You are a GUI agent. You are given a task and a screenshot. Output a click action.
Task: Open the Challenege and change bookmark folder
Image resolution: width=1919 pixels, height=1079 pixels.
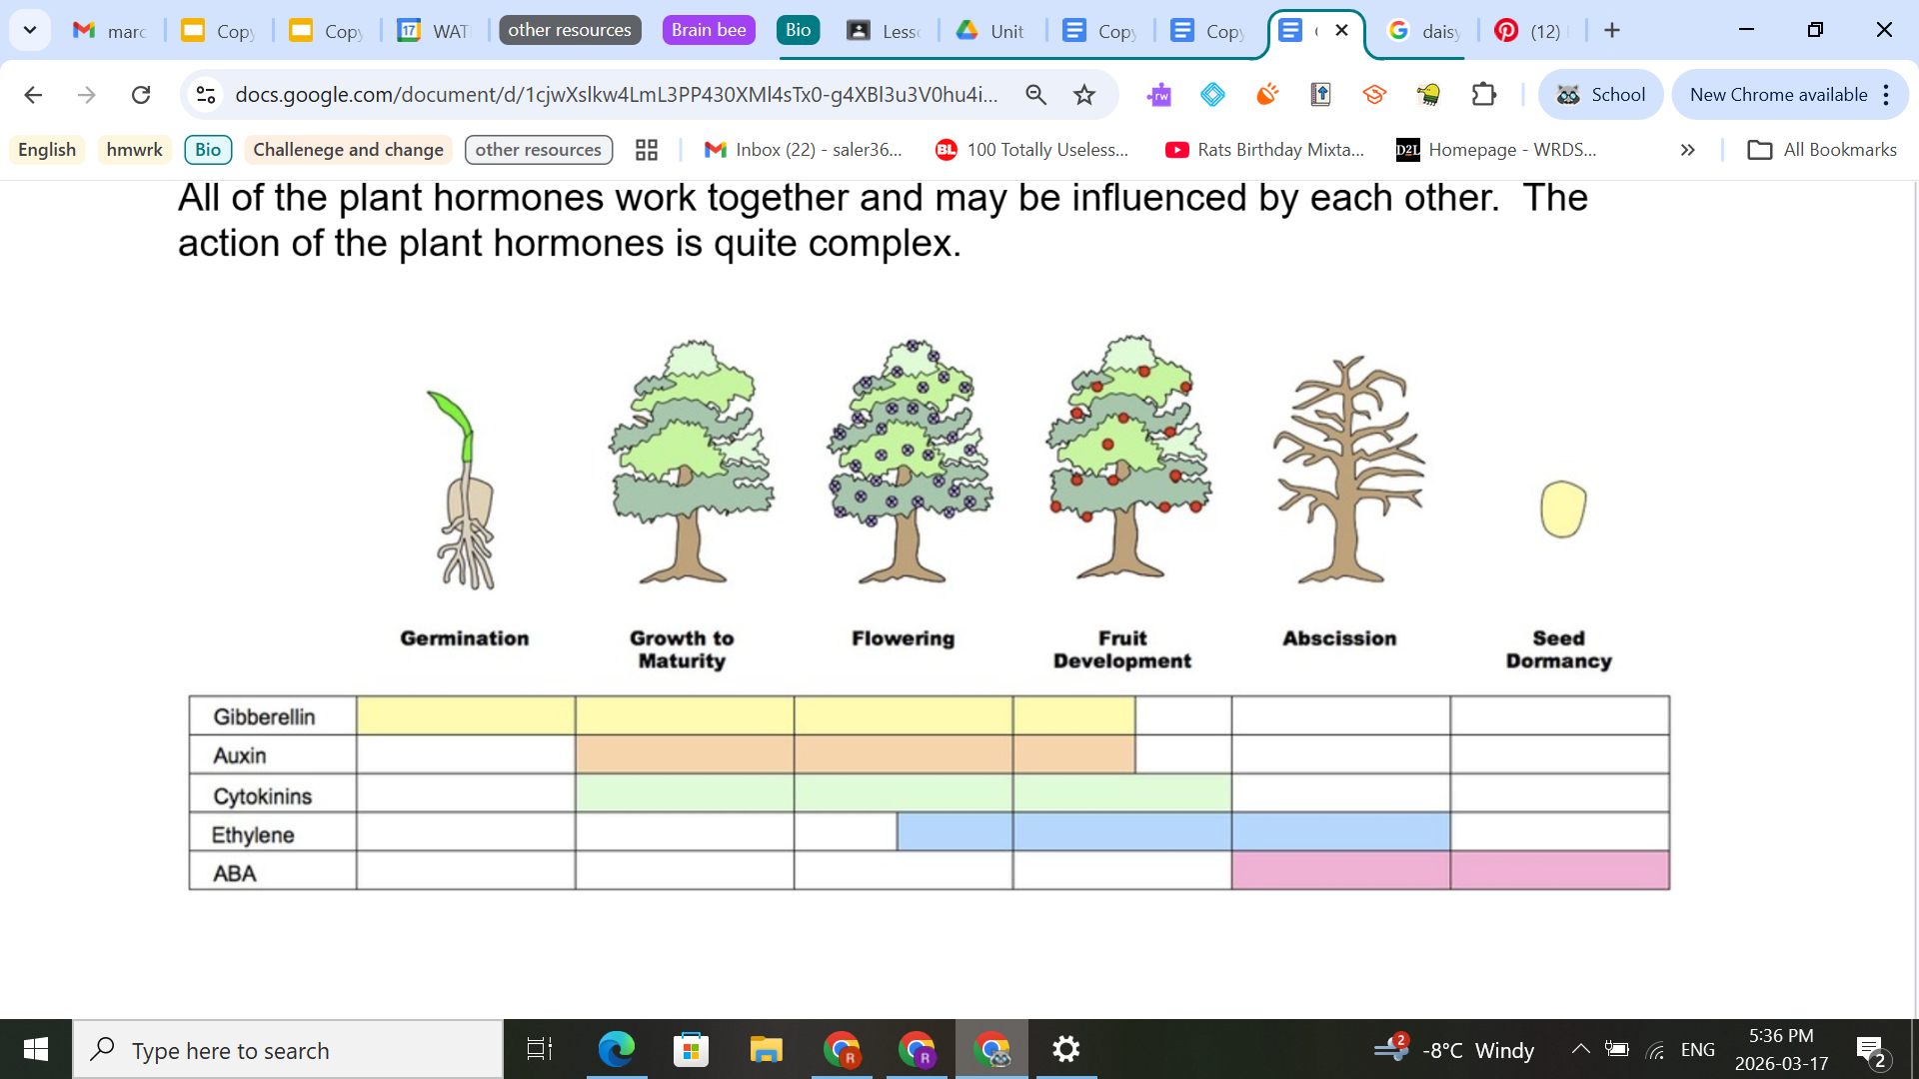(348, 150)
